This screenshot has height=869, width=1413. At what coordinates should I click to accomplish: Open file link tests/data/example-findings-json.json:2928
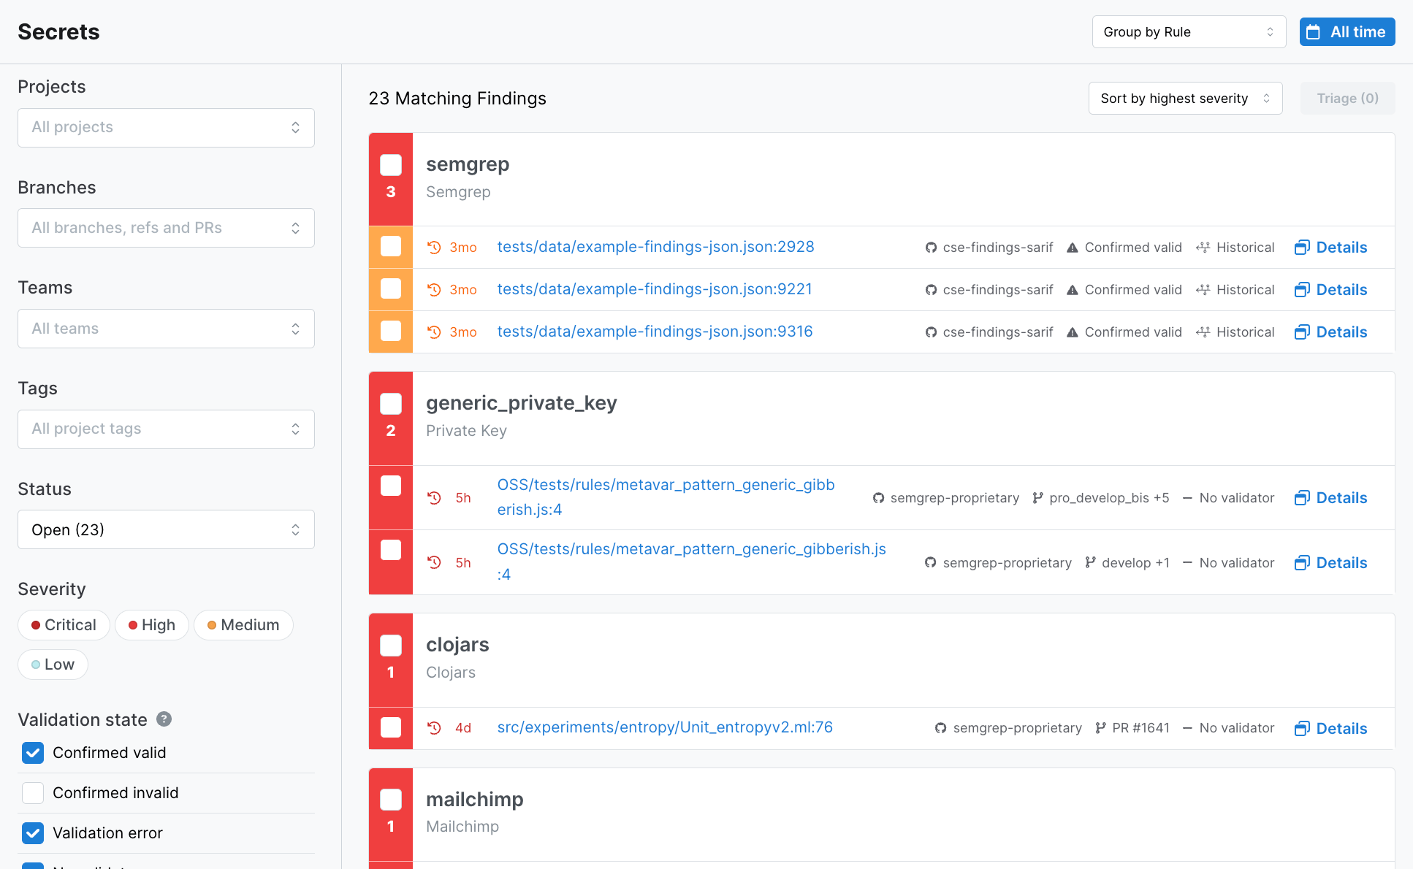[655, 247]
